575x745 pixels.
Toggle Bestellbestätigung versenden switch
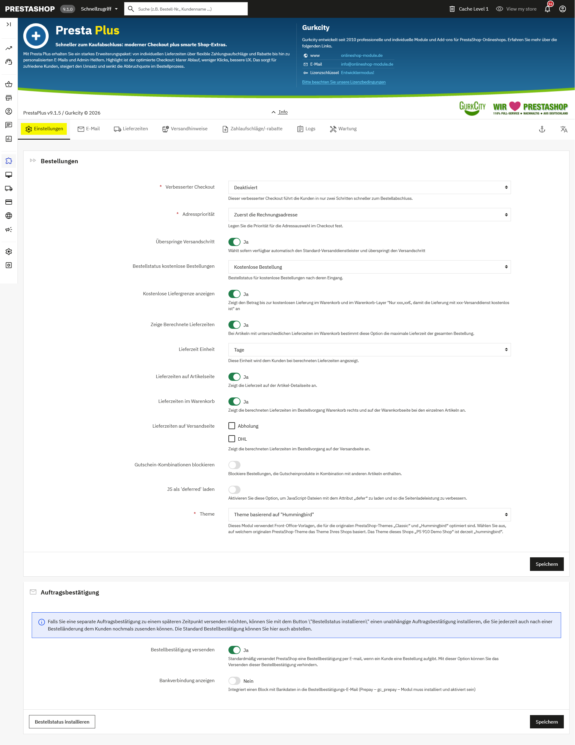tap(235, 650)
